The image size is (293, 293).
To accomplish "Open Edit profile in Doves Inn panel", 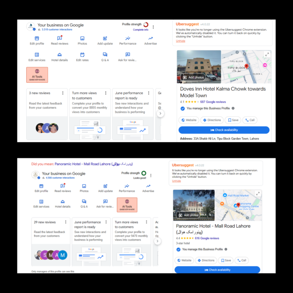I will pyautogui.click(x=37, y=41).
